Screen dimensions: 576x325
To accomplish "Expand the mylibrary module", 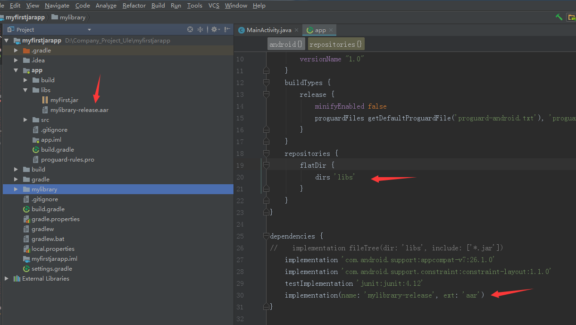I will (16, 189).
